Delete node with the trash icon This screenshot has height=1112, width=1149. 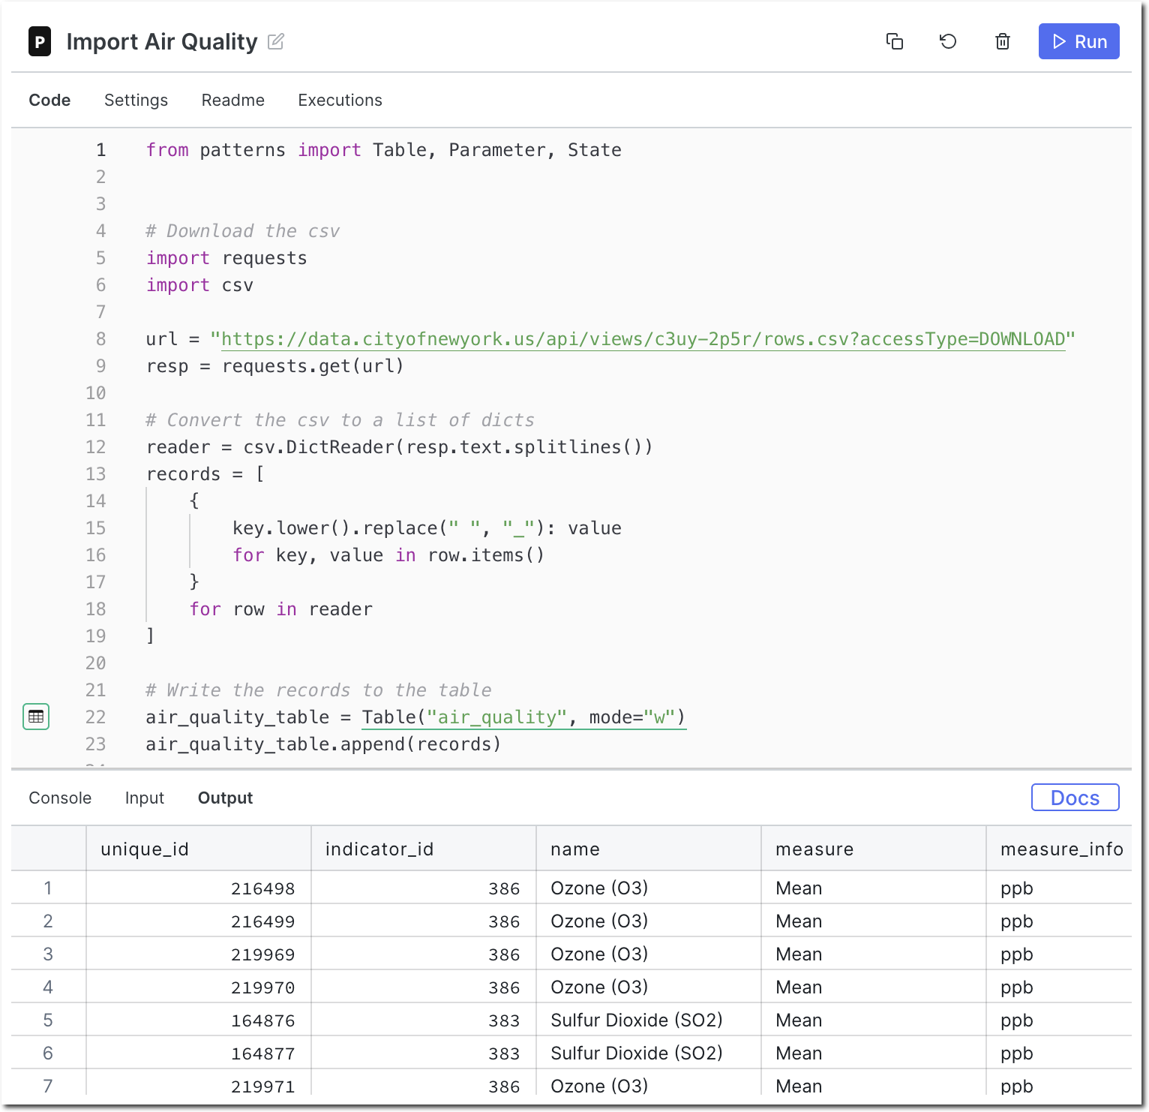tap(1002, 41)
